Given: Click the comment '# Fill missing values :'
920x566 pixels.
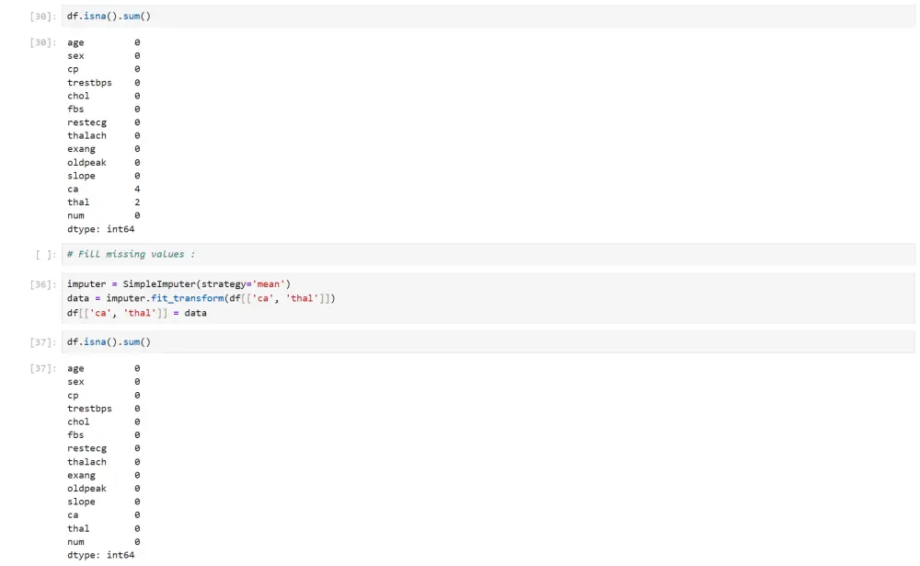Looking at the screenshot, I should [132, 253].
